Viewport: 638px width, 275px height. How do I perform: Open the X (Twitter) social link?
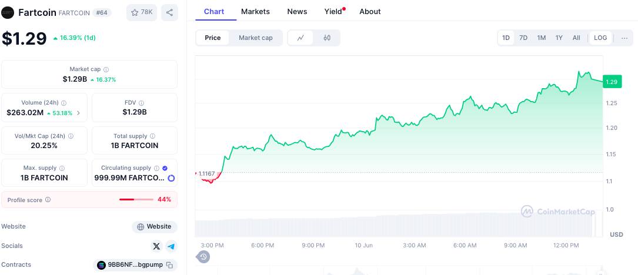(x=156, y=246)
